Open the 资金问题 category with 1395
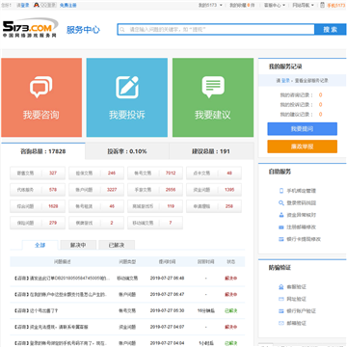 click(x=214, y=190)
